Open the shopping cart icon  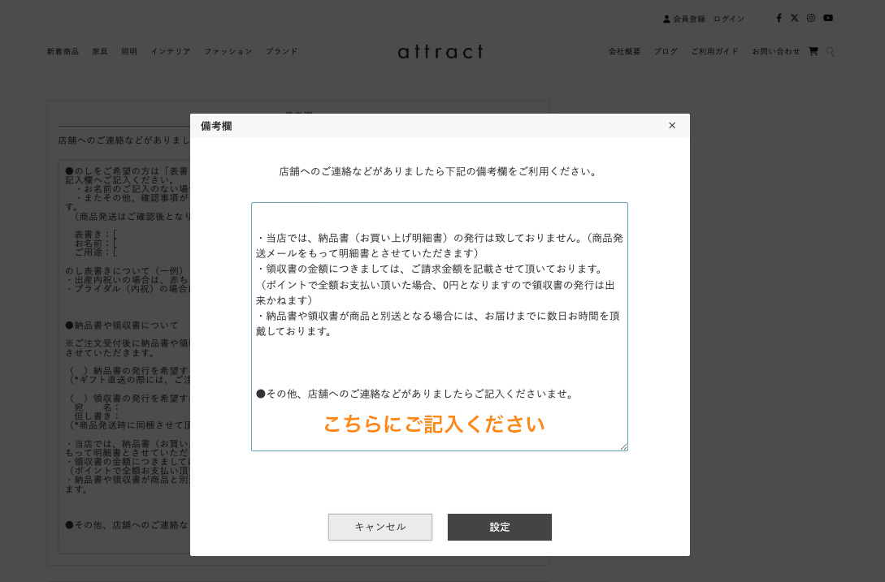[x=813, y=51]
